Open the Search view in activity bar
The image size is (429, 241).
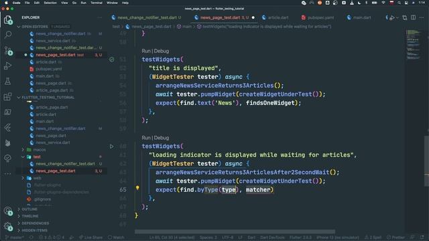click(8, 35)
